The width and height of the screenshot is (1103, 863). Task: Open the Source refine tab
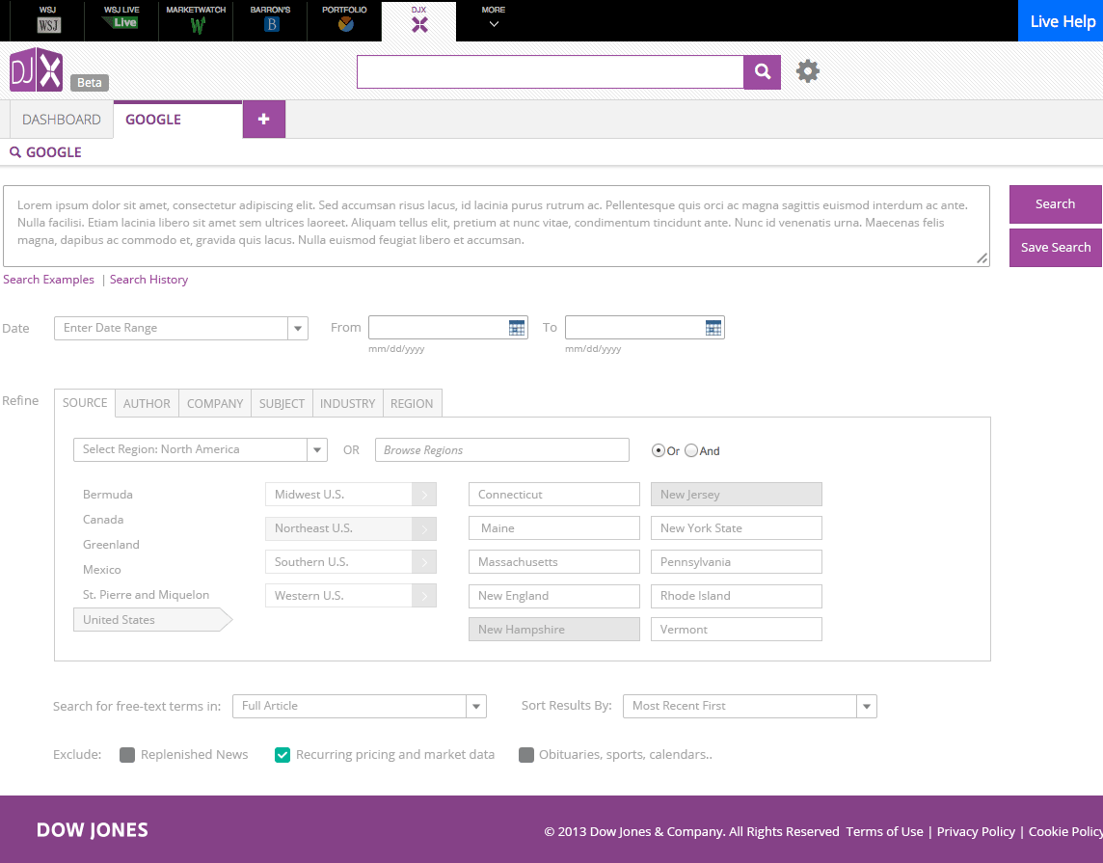click(x=85, y=403)
